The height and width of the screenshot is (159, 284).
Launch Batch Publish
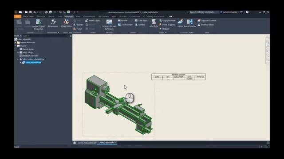[x=190, y=23]
